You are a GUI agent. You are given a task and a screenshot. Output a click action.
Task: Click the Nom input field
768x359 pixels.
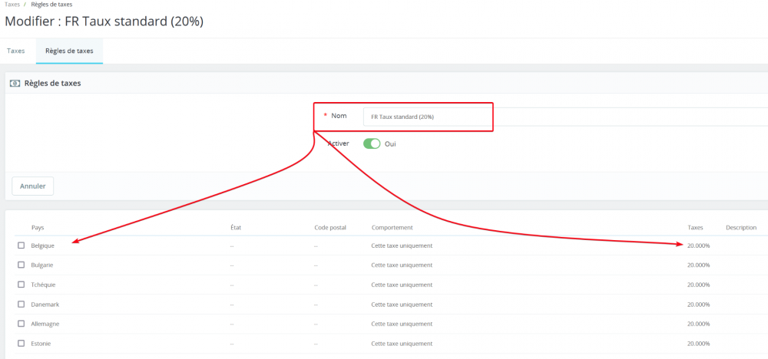(x=565, y=117)
